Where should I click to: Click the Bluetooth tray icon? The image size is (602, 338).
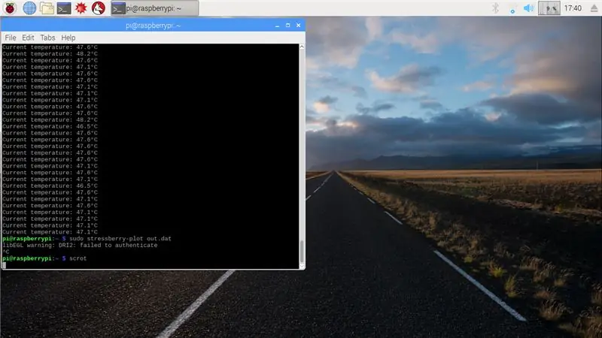[496, 8]
